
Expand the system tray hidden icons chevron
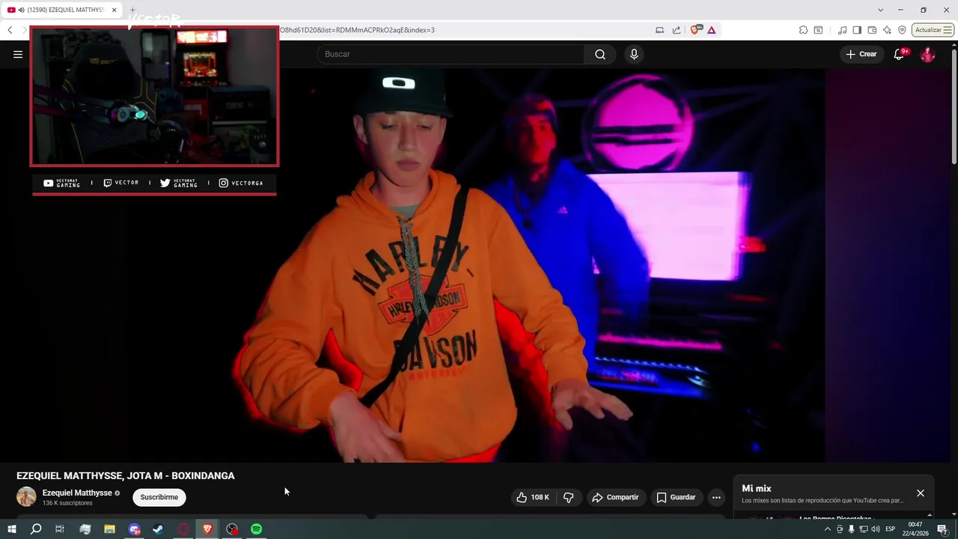tap(827, 529)
